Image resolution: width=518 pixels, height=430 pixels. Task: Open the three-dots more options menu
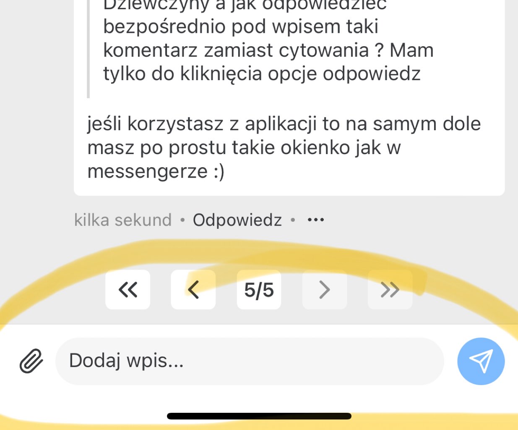316,220
